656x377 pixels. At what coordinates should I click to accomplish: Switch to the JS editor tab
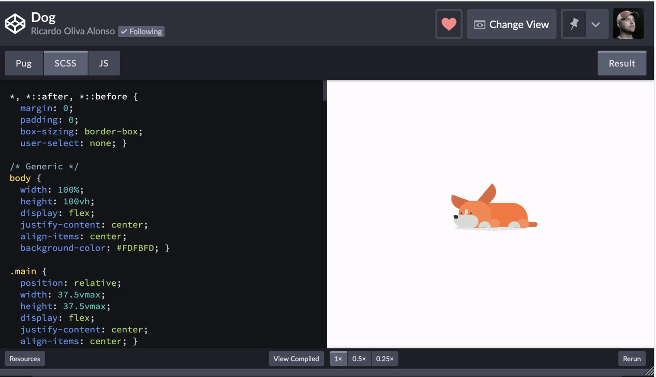(x=104, y=63)
